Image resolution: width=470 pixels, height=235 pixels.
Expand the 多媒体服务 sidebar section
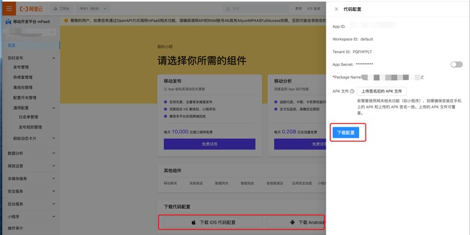pyautogui.click(x=54, y=178)
